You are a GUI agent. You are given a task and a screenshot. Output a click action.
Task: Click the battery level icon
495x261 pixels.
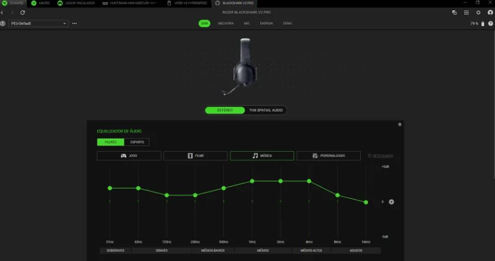(x=483, y=24)
